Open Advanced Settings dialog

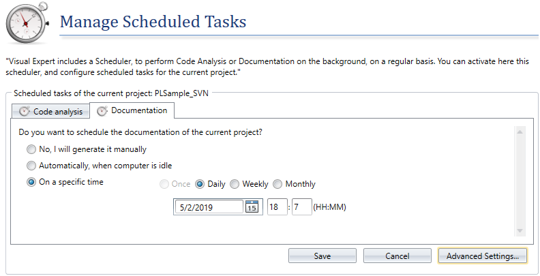click(x=482, y=256)
